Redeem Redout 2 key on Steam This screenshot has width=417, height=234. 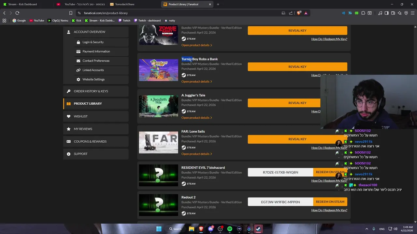pos(330,202)
